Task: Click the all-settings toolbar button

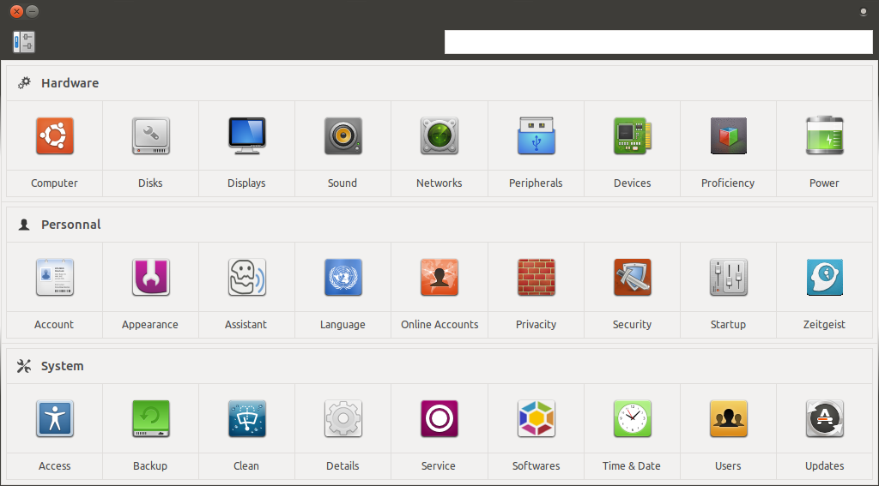Action: tap(24, 42)
